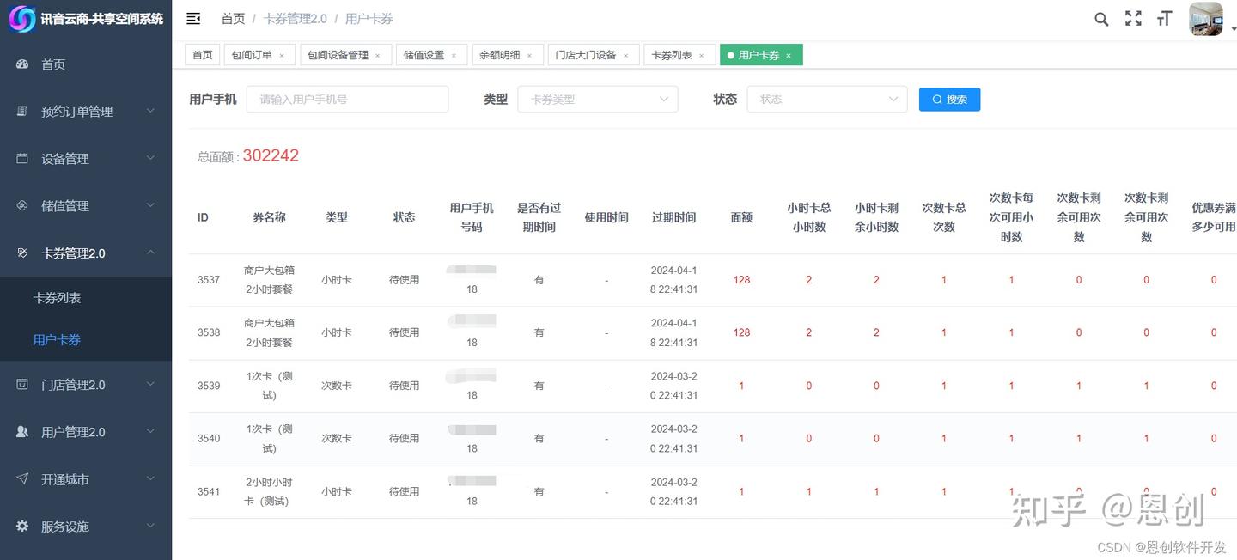
Task: Enter fullscreen mode via the expand icon
Action: pos(1133,19)
